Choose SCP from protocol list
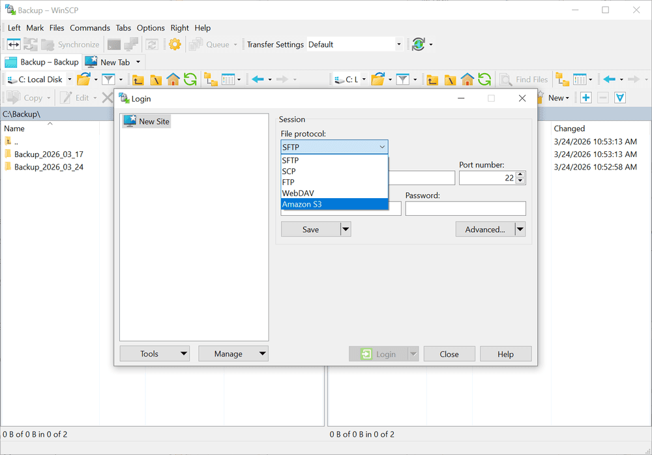This screenshot has height=455, width=652. 334,171
